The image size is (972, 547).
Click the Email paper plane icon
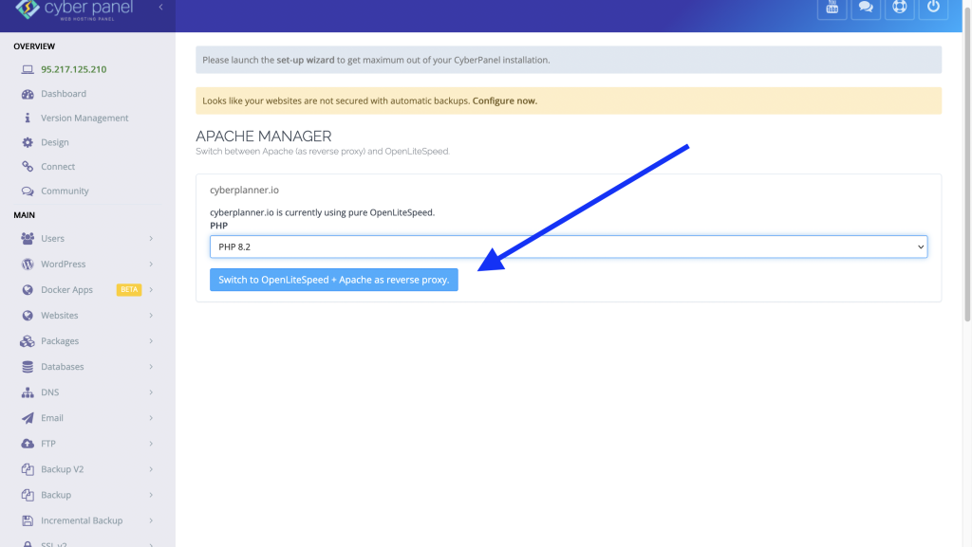tap(28, 418)
